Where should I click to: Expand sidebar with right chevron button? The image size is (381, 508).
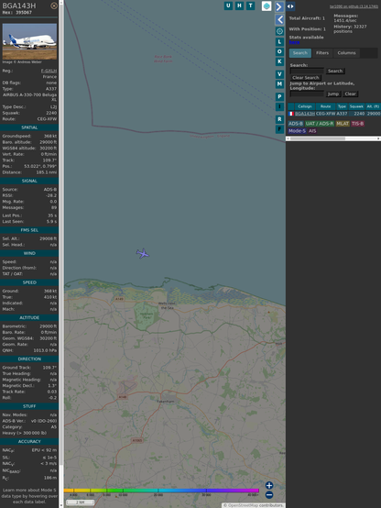click(x=279, y=6)
